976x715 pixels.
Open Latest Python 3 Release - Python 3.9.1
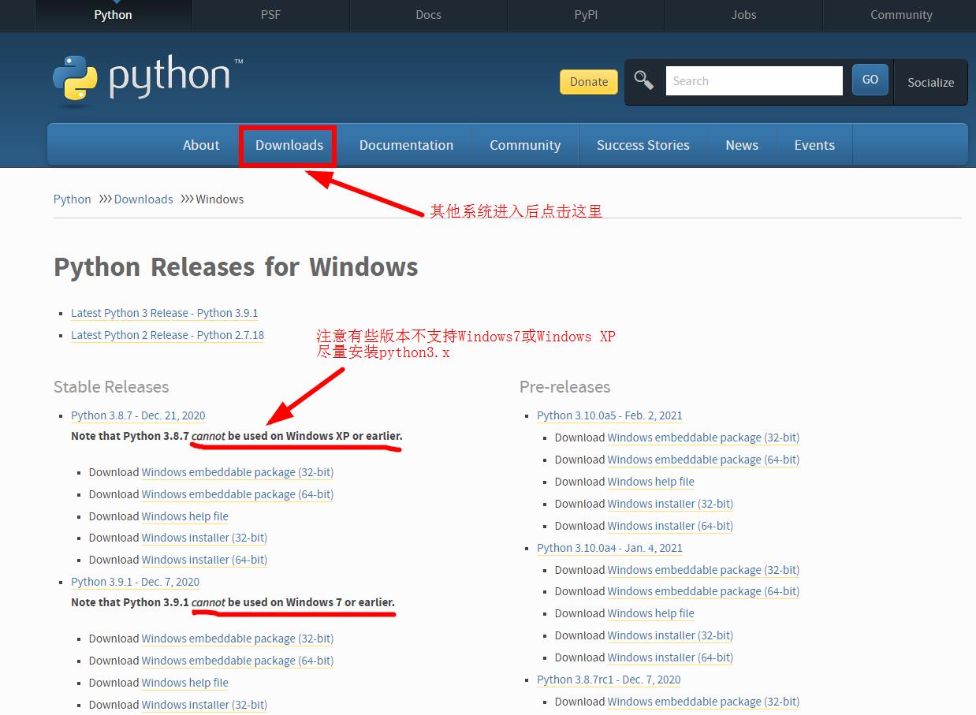[x=165, y=313]
